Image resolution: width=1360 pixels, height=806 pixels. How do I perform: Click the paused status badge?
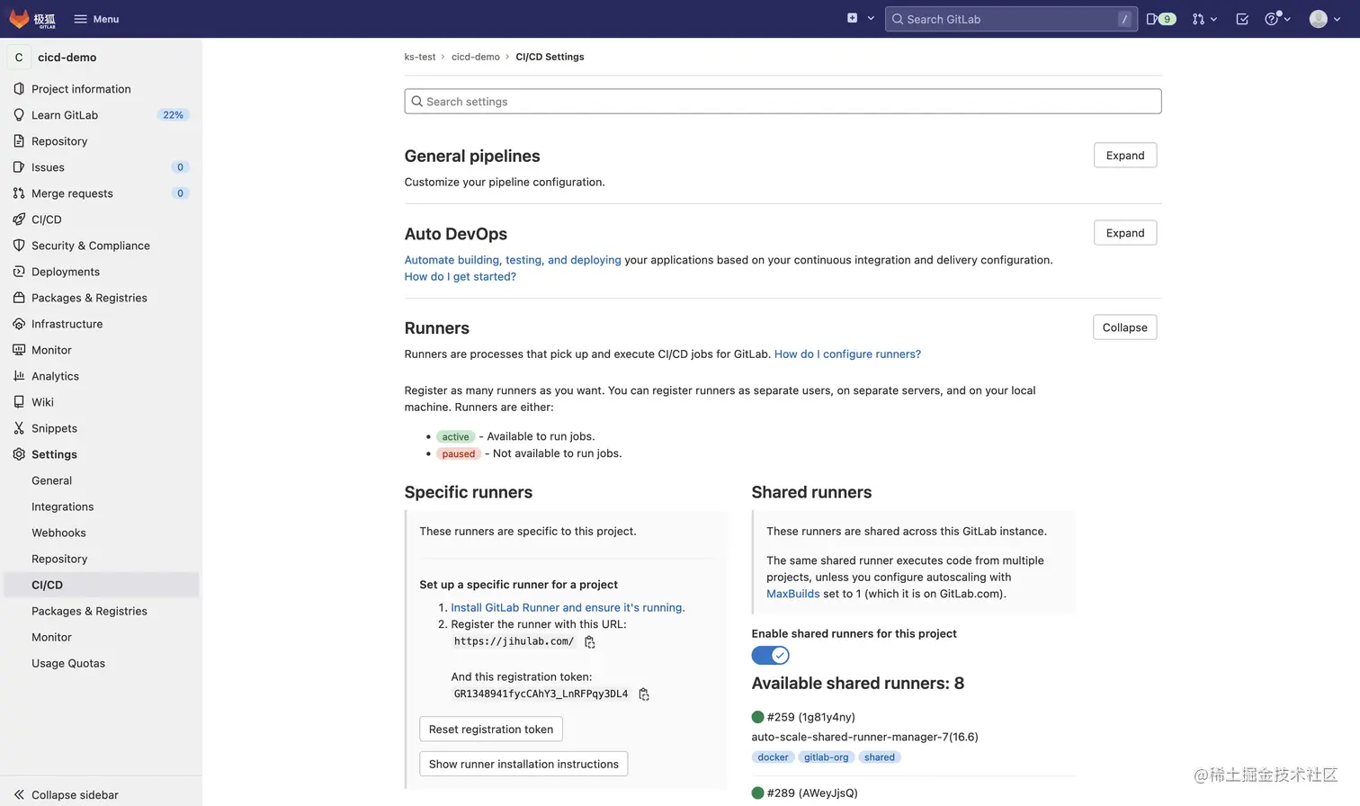[x=459, y=454]
